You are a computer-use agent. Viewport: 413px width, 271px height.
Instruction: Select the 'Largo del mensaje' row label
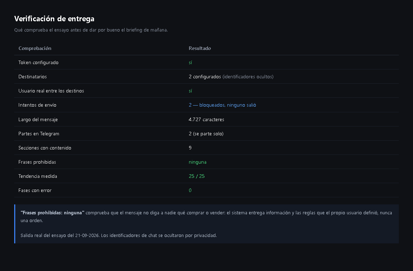tap(38, 120)
